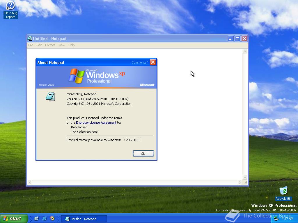Click the taskbar clock showing 7:27 AM

click(x=287, y=219)
